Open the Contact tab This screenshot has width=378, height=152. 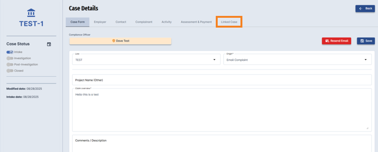click(x=121, y=22)
